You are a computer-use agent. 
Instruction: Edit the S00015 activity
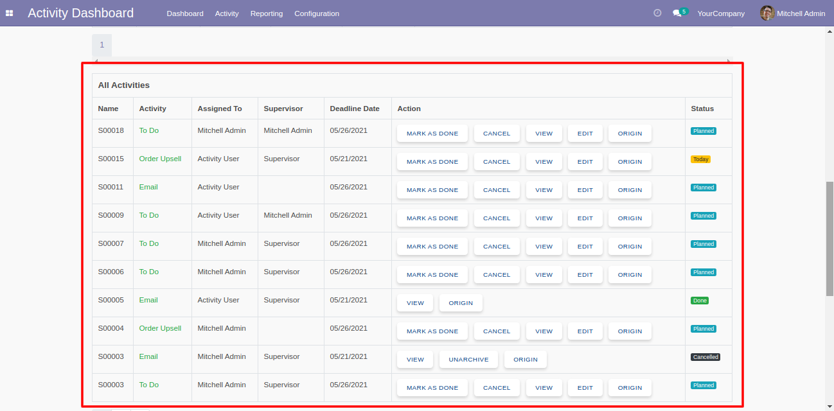coord(585,162)
